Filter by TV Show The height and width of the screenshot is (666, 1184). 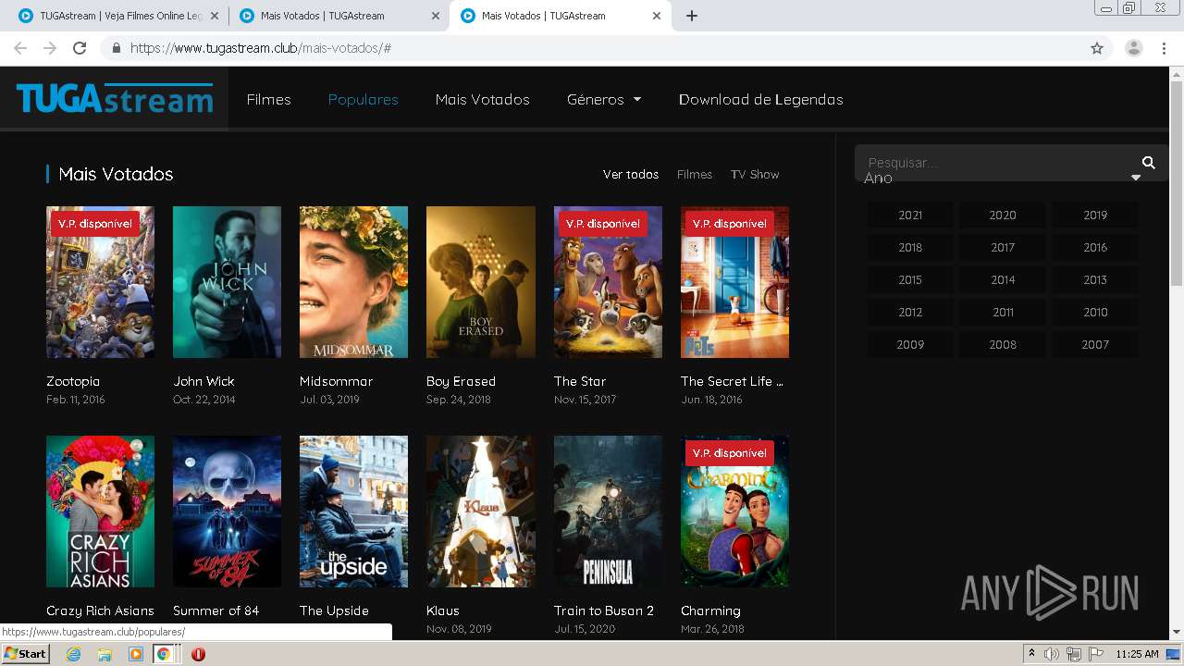pyautogui.click(x=755, y=174)
